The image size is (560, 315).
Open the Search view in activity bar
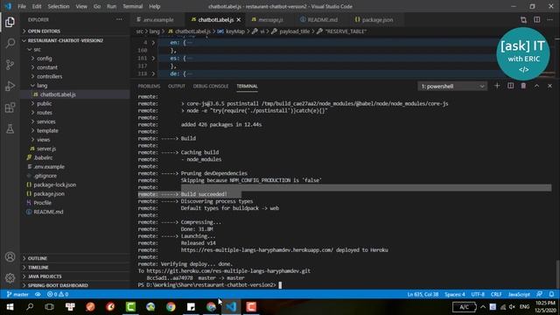[10, 43]
